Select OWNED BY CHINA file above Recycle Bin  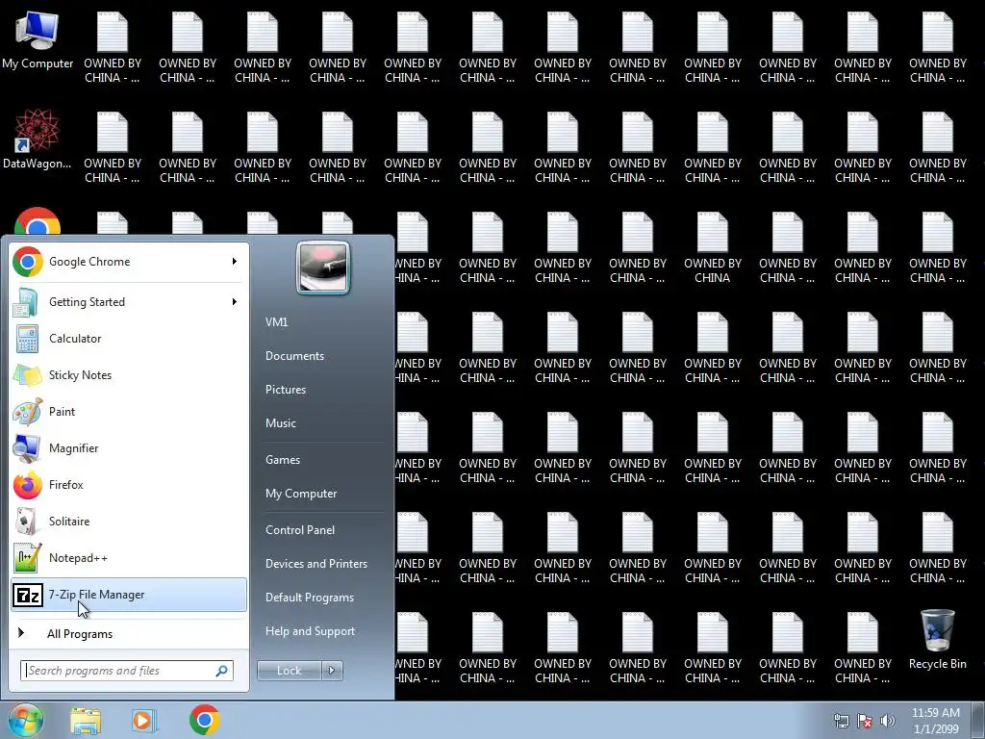click(937, 548)
